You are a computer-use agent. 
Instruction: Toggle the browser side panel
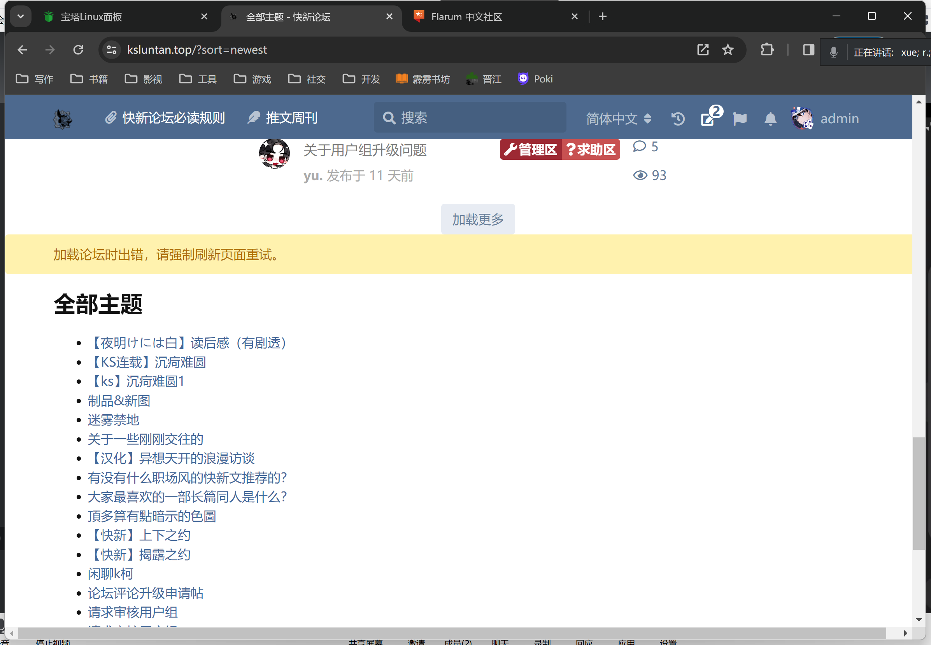pos(808,50)
